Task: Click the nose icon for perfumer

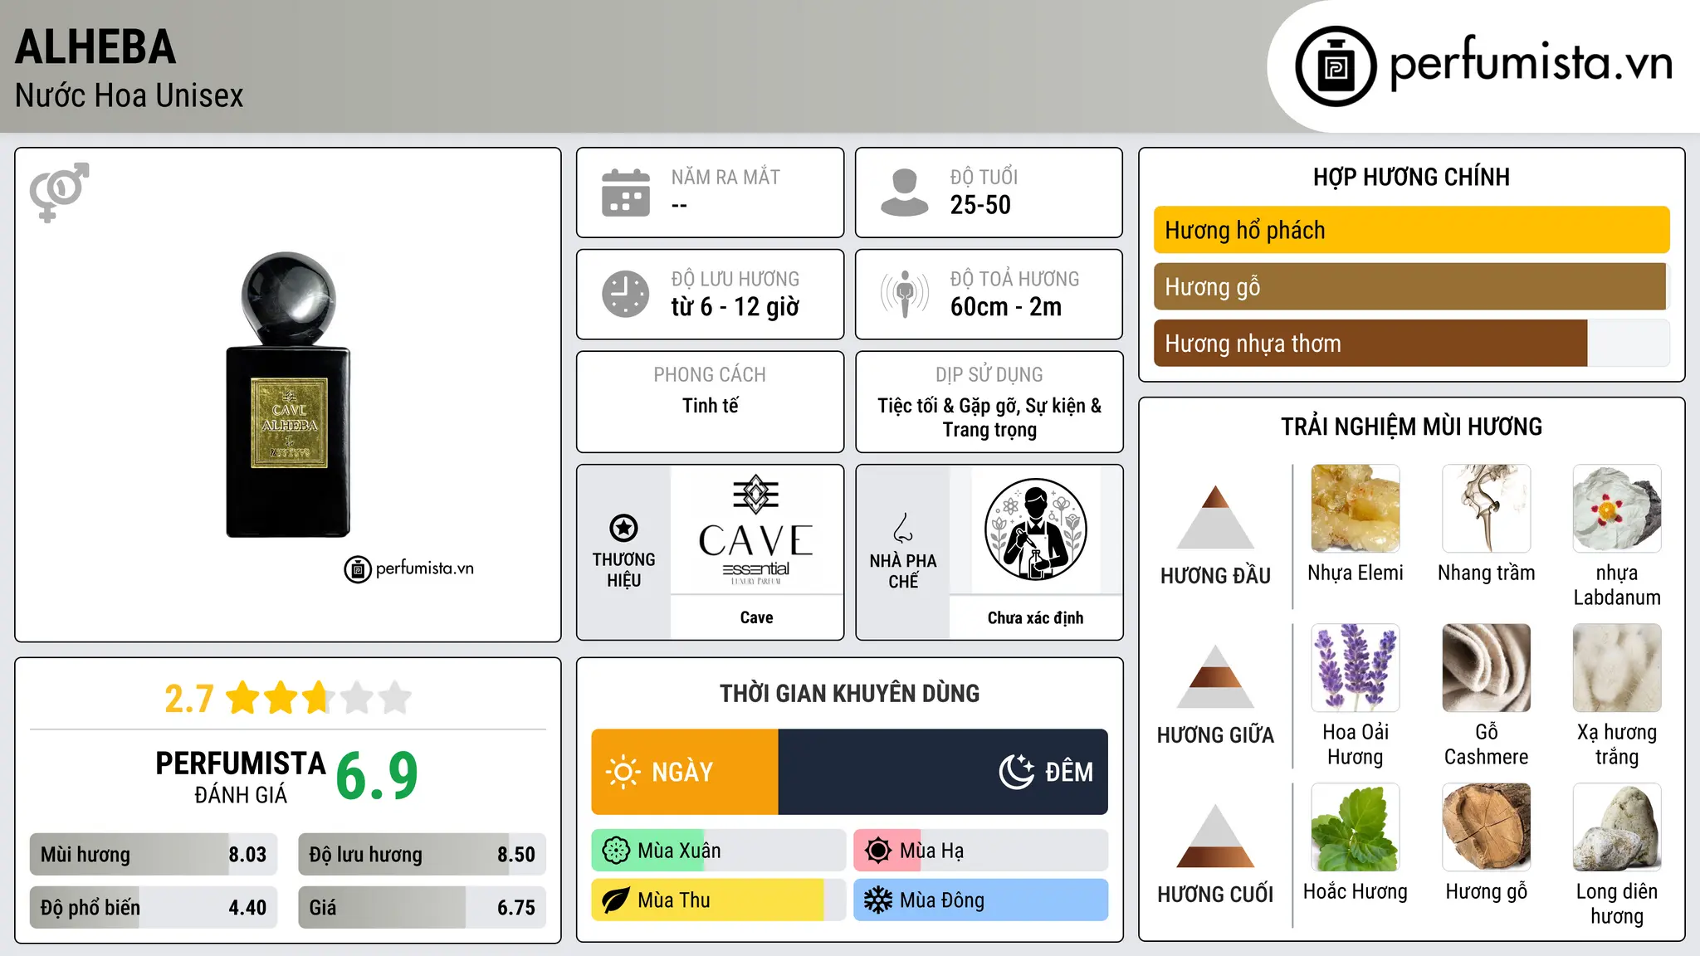Action: (903, 528)
